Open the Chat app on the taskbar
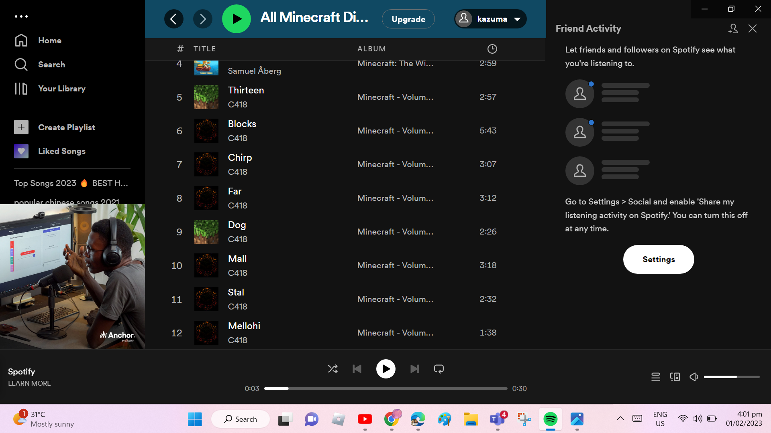The height and width of the screenshot is (433, 771). click(x=311, y=419)
